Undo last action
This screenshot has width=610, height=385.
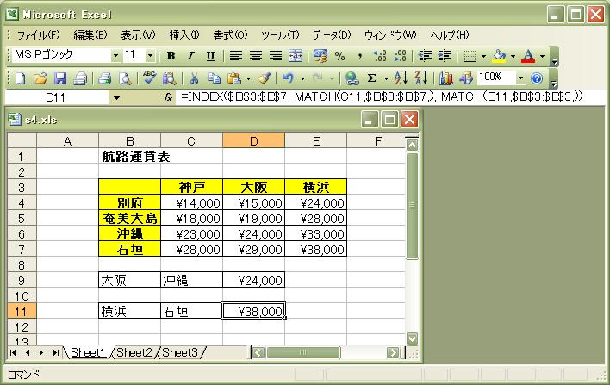[x=289, y=78]
